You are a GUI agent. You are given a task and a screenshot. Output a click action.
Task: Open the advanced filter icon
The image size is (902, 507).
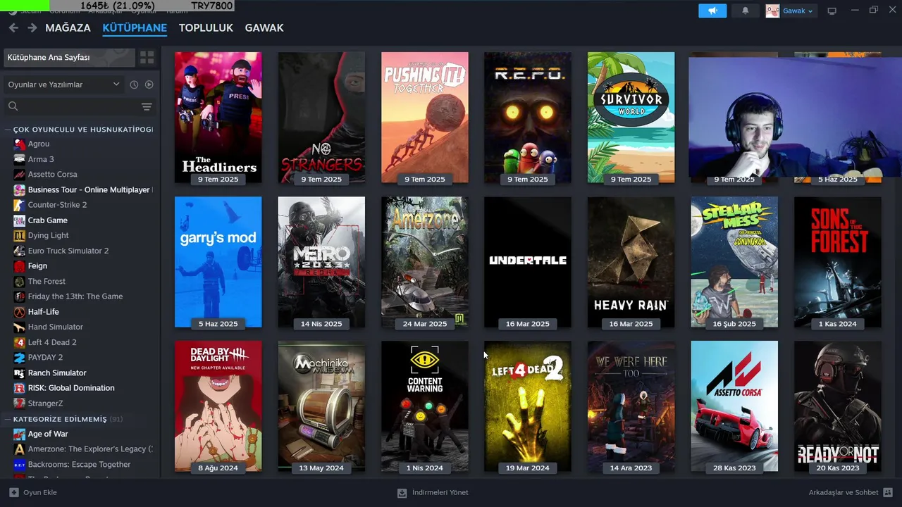pos(147,106)
